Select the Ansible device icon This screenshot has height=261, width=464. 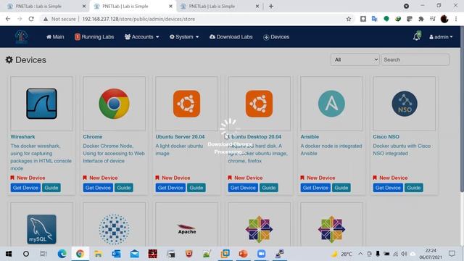(x=331, y=104)
